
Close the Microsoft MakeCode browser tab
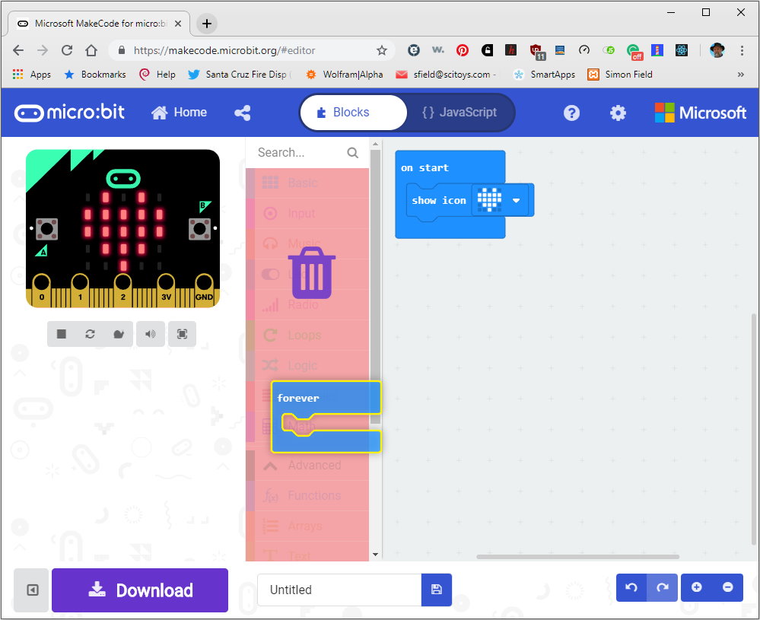point(178,24)
